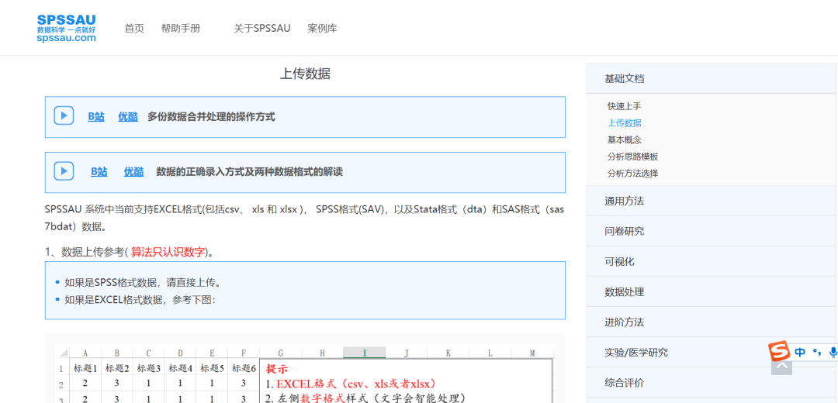Open 优酷 link for data entry video
838x403 pixels.
click(x=133, y=172)
